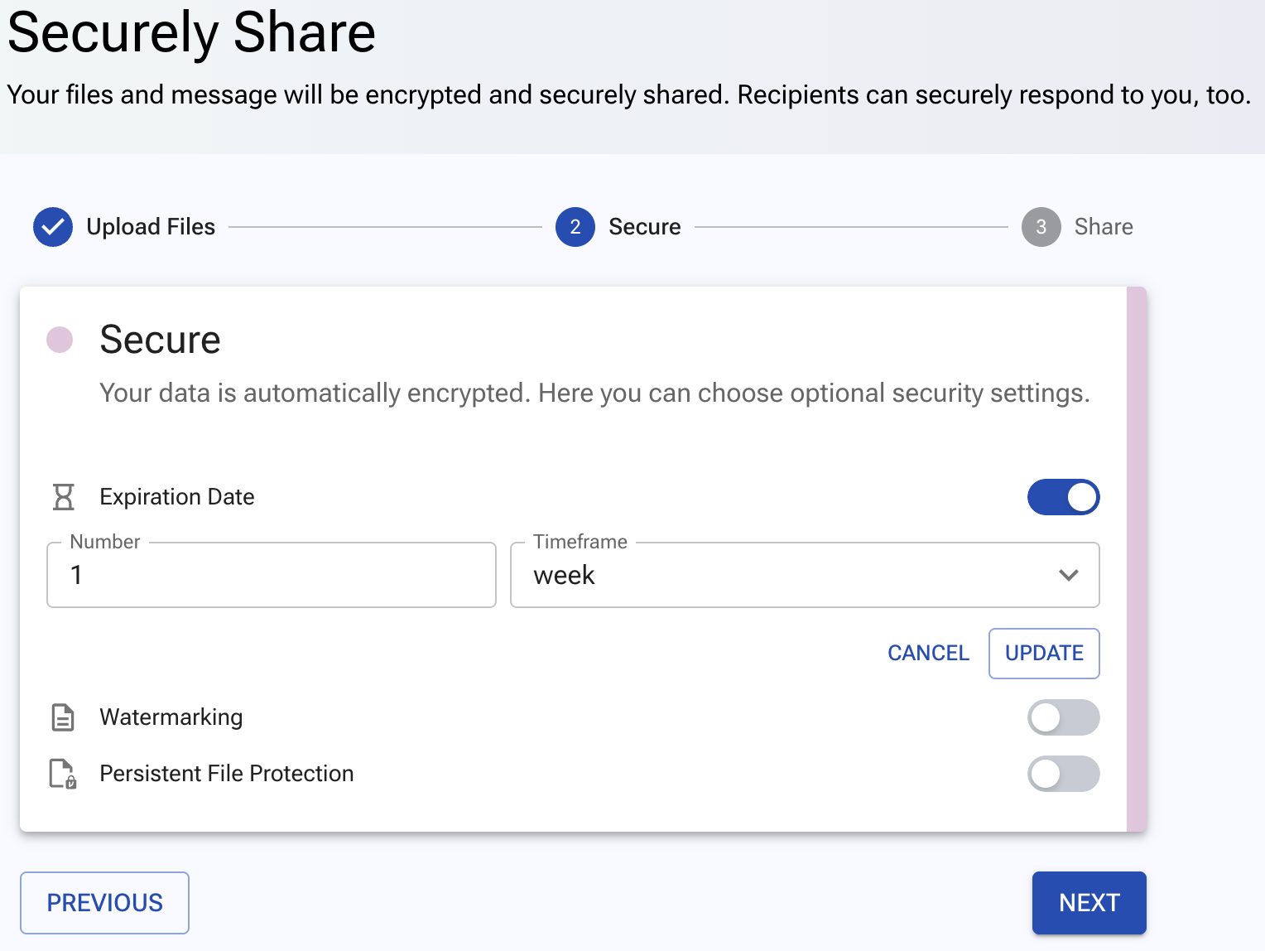Click the Watermarking document icon
The width and height of the screenshot is (1265, 951).
(x=63, y=717)
